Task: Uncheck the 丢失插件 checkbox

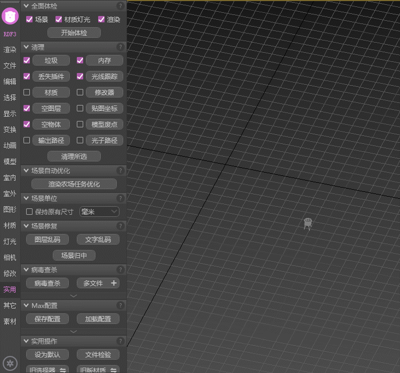Action: click(27, 77)
